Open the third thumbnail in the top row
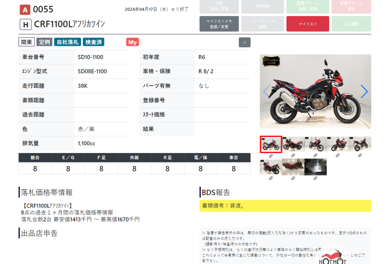 tap(315, 144)
